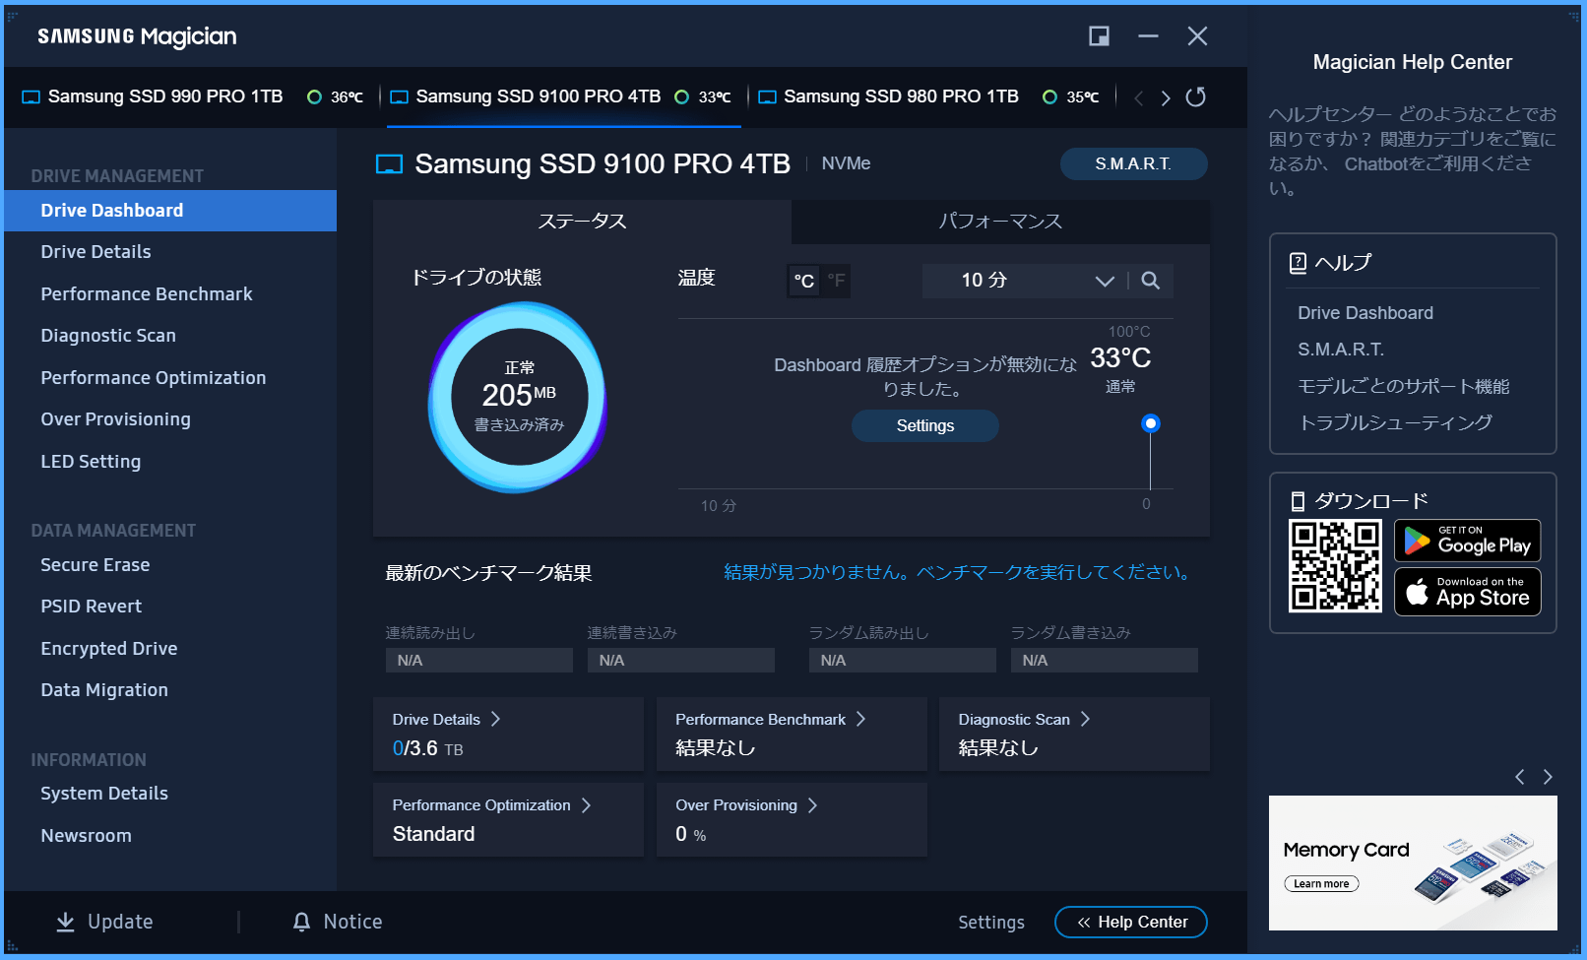Toggle the mini-window mode icon in the title bar
1587x960 pixels.
(1099, 36)
